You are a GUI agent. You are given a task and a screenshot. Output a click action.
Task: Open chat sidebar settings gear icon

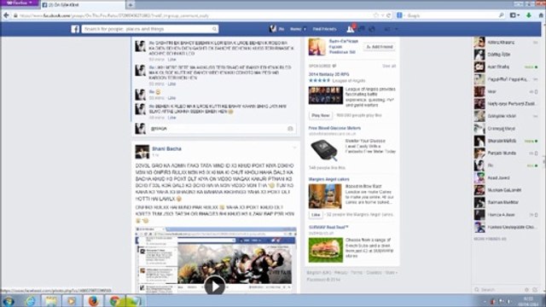527,290
